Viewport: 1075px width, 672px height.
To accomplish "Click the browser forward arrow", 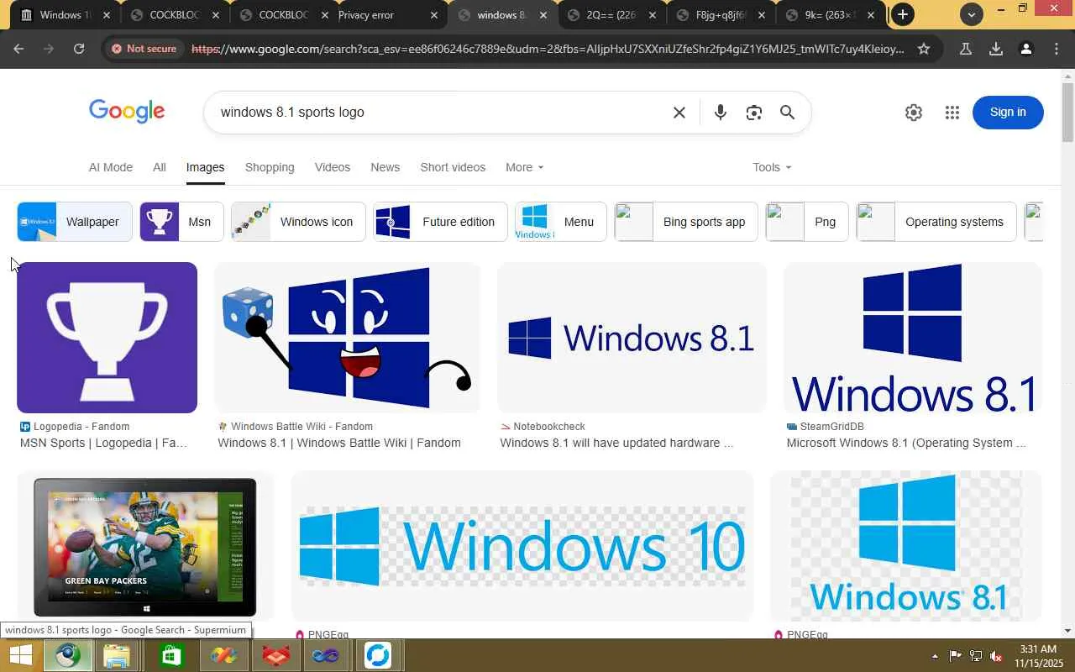I will (x=49, y=49).
